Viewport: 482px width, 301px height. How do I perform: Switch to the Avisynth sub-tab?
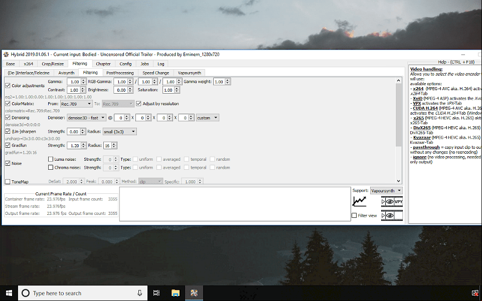pos(66,73)
